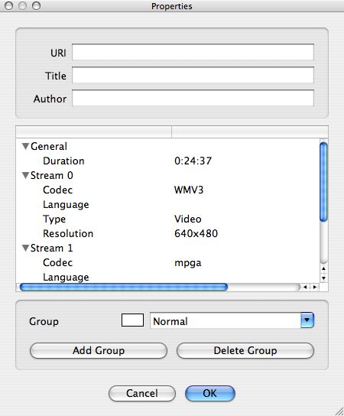Click the vertical scrollbar down arrow
Image resolution: width=344 pixels, height=416 pixels.
tap(323, 278)
